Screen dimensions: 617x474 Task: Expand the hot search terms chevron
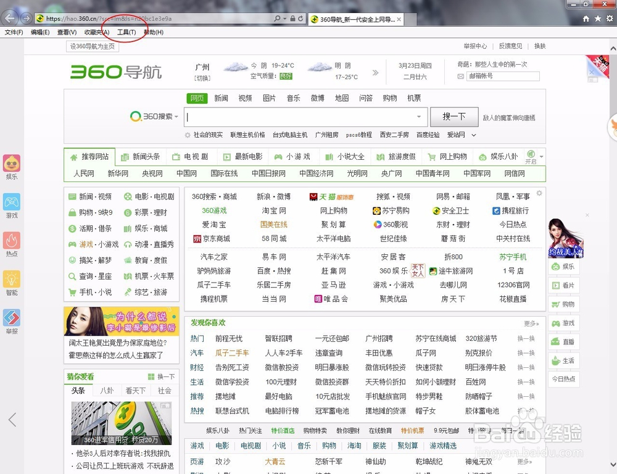click(474, 135)
